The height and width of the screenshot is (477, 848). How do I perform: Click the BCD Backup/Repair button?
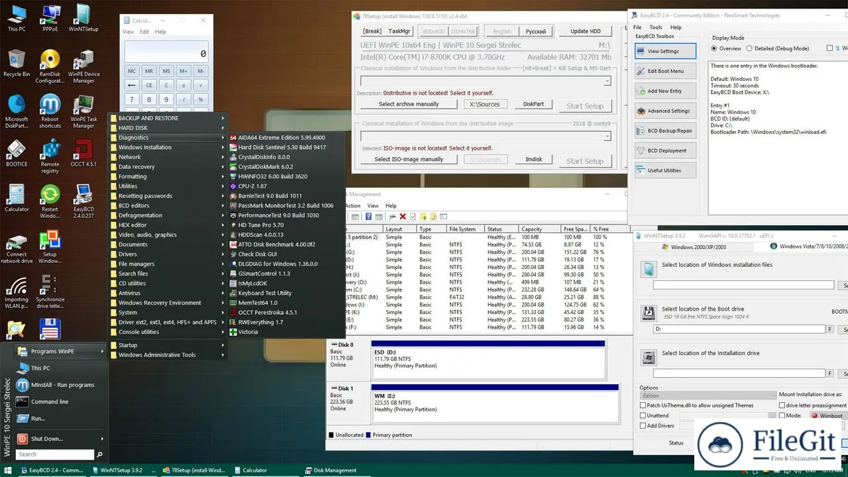click(x=666, y=131)
